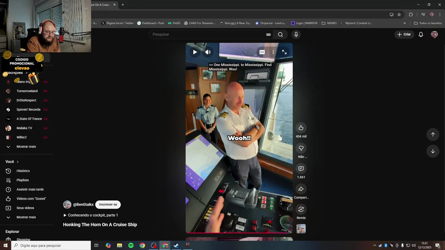This screenshot has height=250, width=445.
Task: Open Chrome media controls icon
Action: coord(423,15)
